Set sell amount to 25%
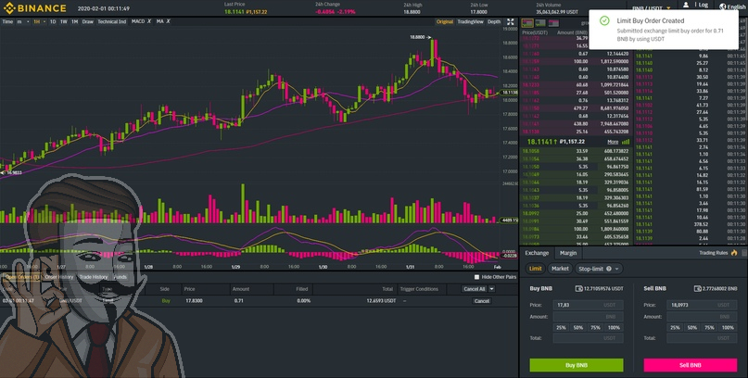The width and height of the screenshot is (748, 378). [x=675, y=327]
